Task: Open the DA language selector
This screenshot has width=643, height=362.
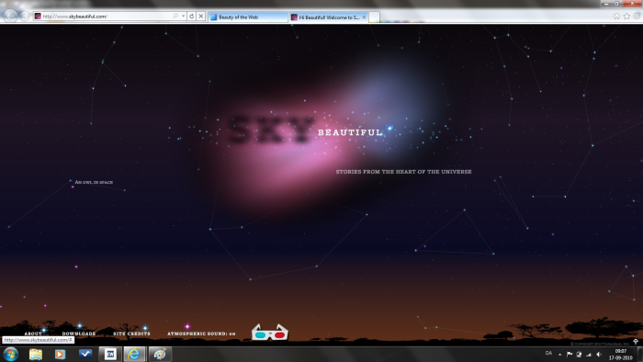Action: [x=548, y=354]
